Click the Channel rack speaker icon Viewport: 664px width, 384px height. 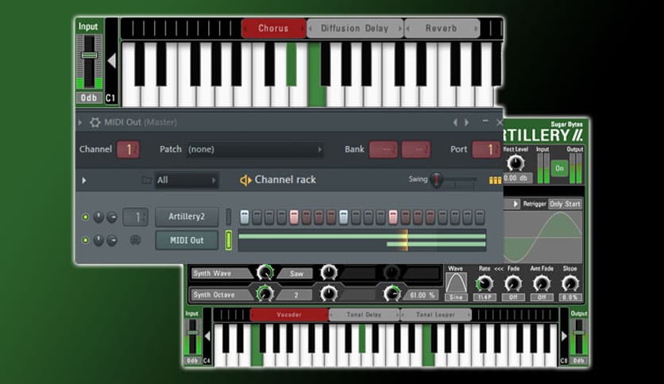pos(245,180)
